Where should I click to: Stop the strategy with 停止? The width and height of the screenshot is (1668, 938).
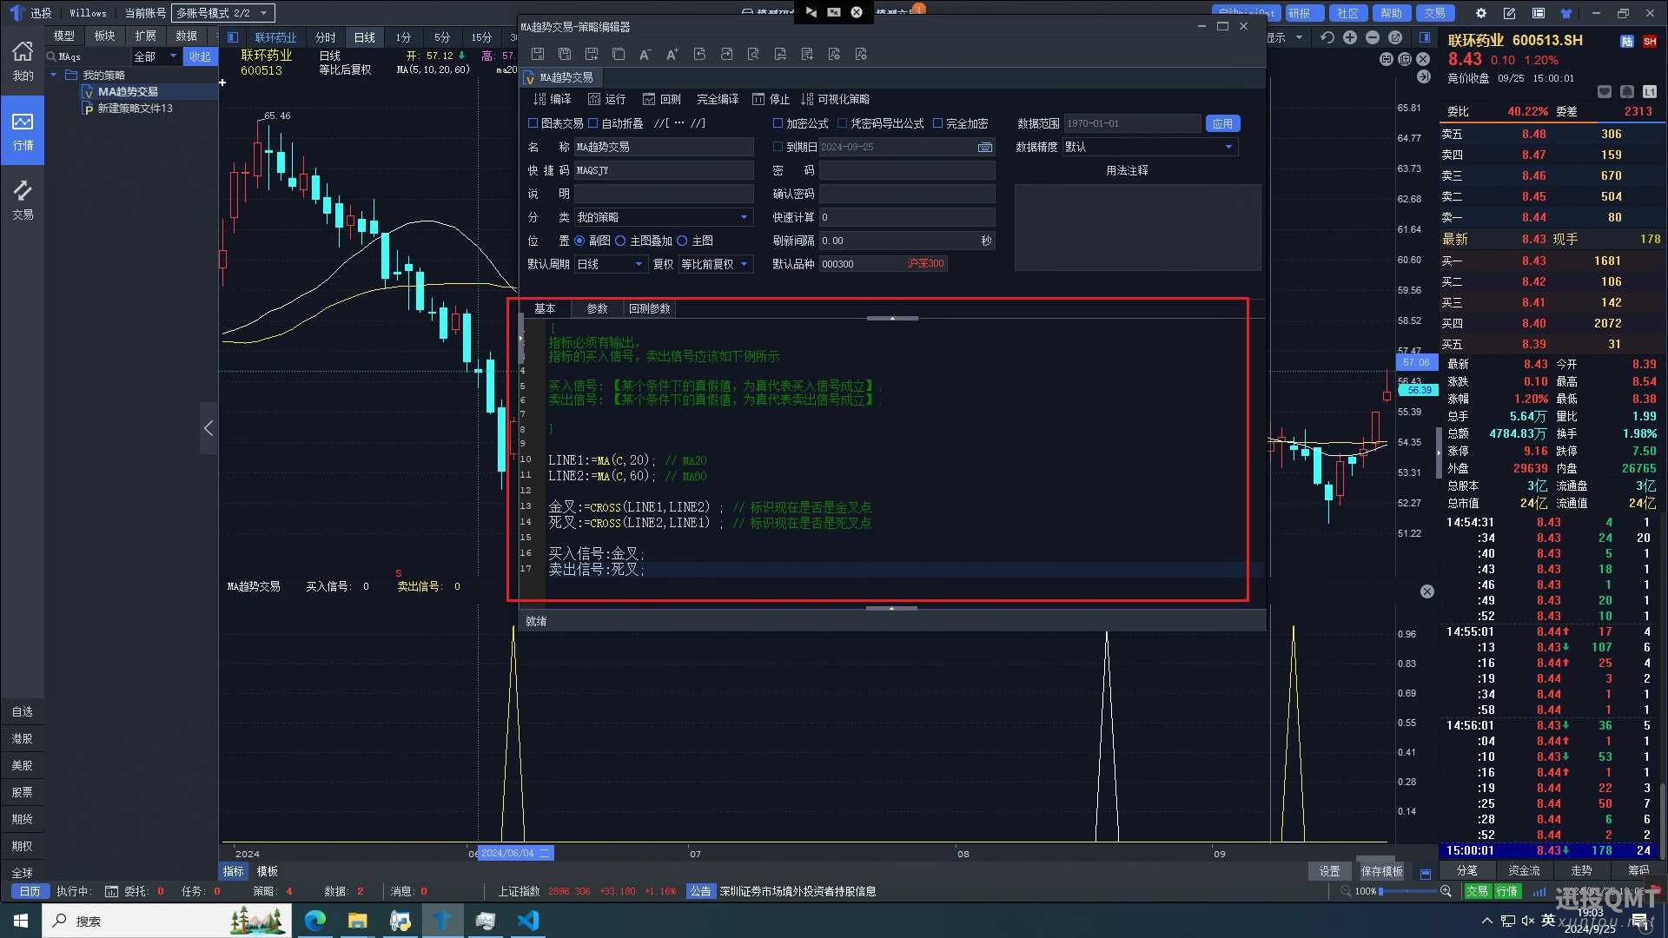(771, 99)
